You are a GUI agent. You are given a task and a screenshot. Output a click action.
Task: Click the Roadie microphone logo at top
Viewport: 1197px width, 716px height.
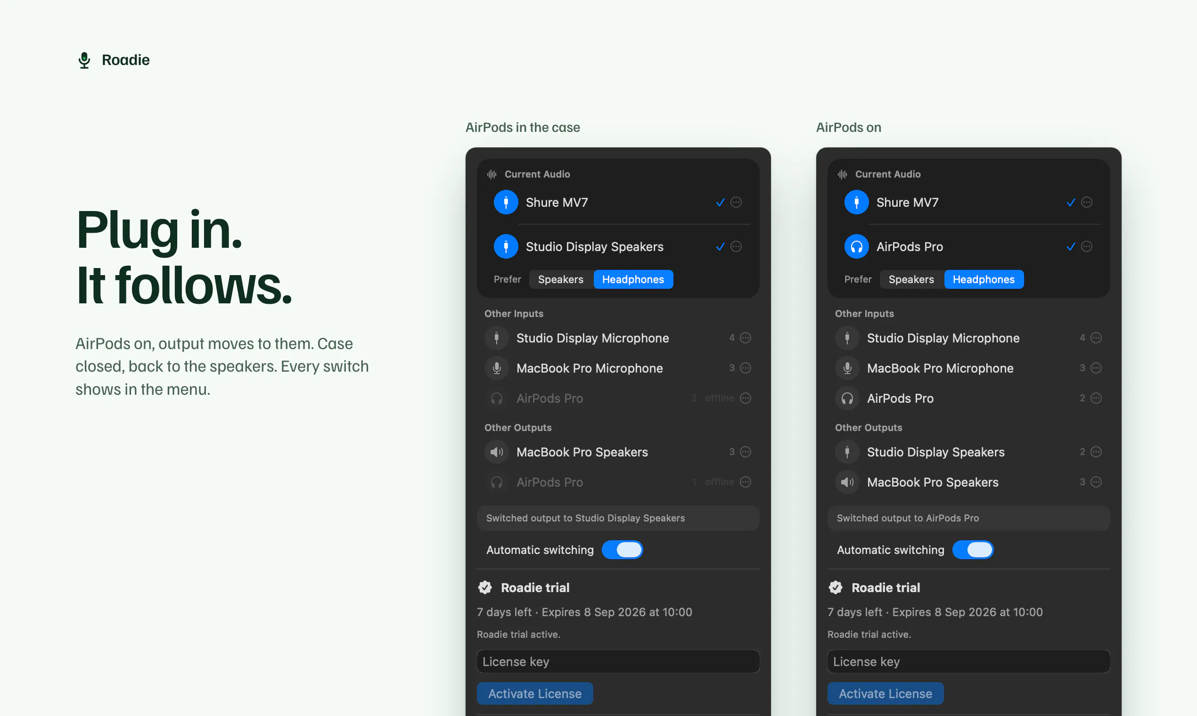[x=84, y=60]
